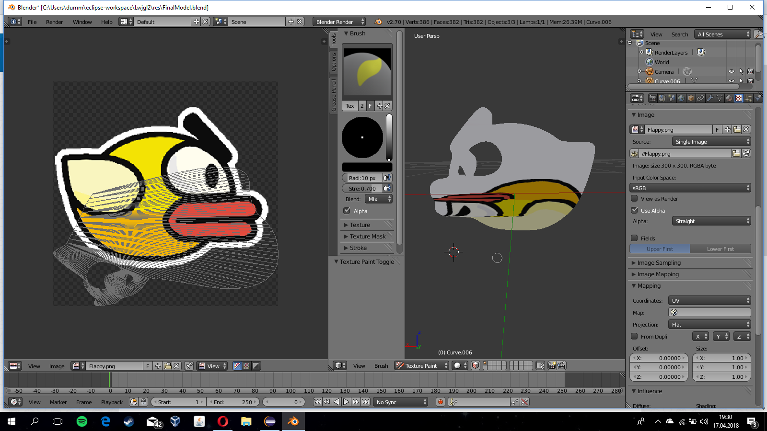Open the Render properties tab (camera icon)
Screen dimensions: 767x431
point(652,98)
